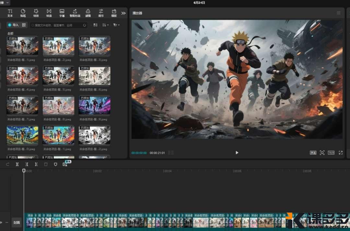Click the 封面 cover button
This screenshot has height=231, width=350.
point(17,223)
